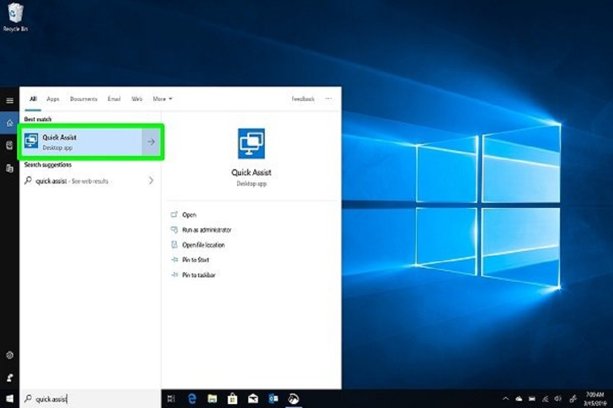Open the volume speaker tray icon
613x408 pixels.
[558, 399]
